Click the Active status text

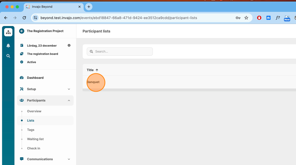click(x=31, y=62)
